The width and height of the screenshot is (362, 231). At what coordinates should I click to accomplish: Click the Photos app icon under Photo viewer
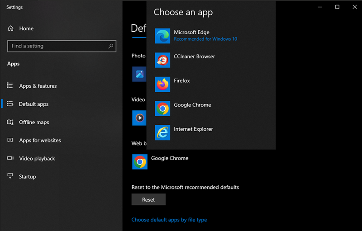pyautogui.click(x=139, y=74)
